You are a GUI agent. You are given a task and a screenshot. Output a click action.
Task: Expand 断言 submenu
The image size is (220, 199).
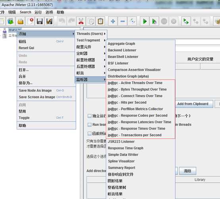click(x=91, y=73)
